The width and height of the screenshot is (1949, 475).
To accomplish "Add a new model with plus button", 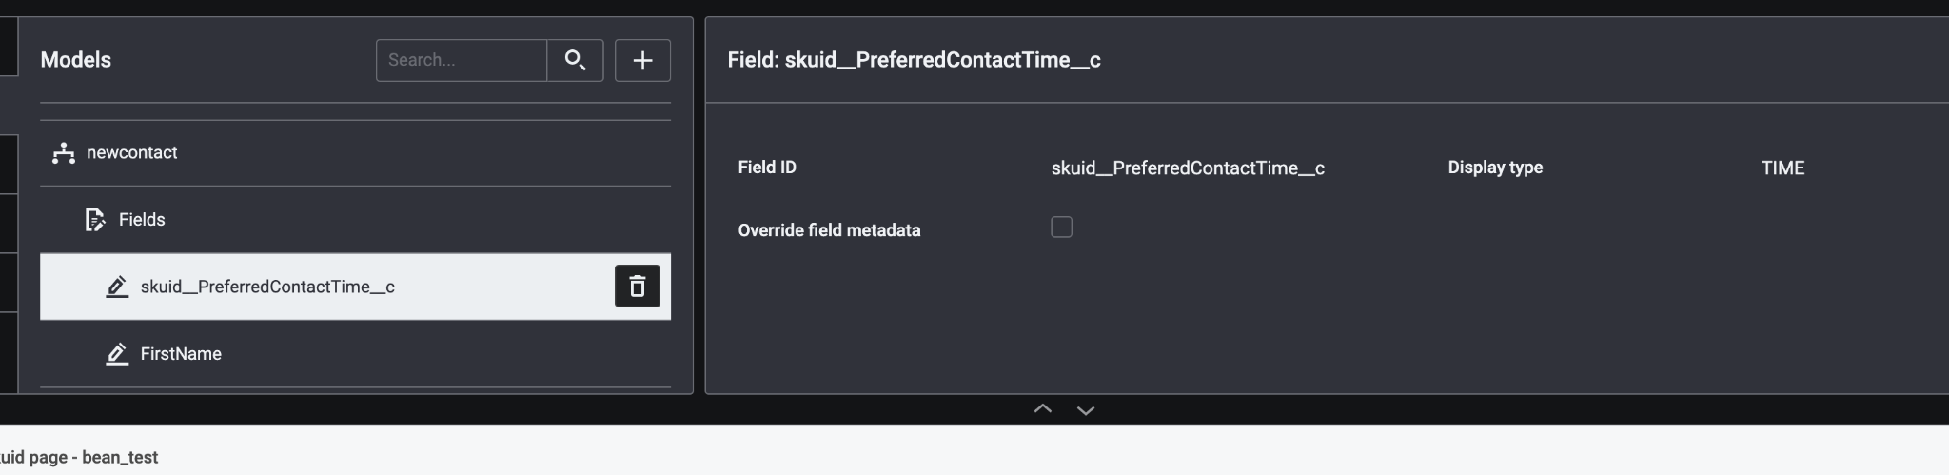I will (642, 60).
